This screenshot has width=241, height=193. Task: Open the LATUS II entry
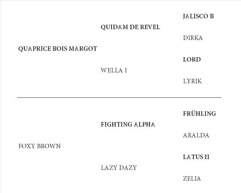point(196,157)
